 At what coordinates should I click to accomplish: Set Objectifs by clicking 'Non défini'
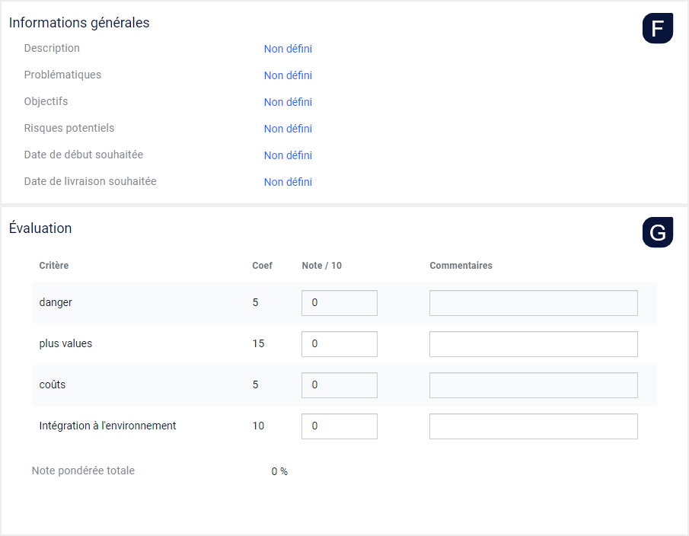(288, 102)
